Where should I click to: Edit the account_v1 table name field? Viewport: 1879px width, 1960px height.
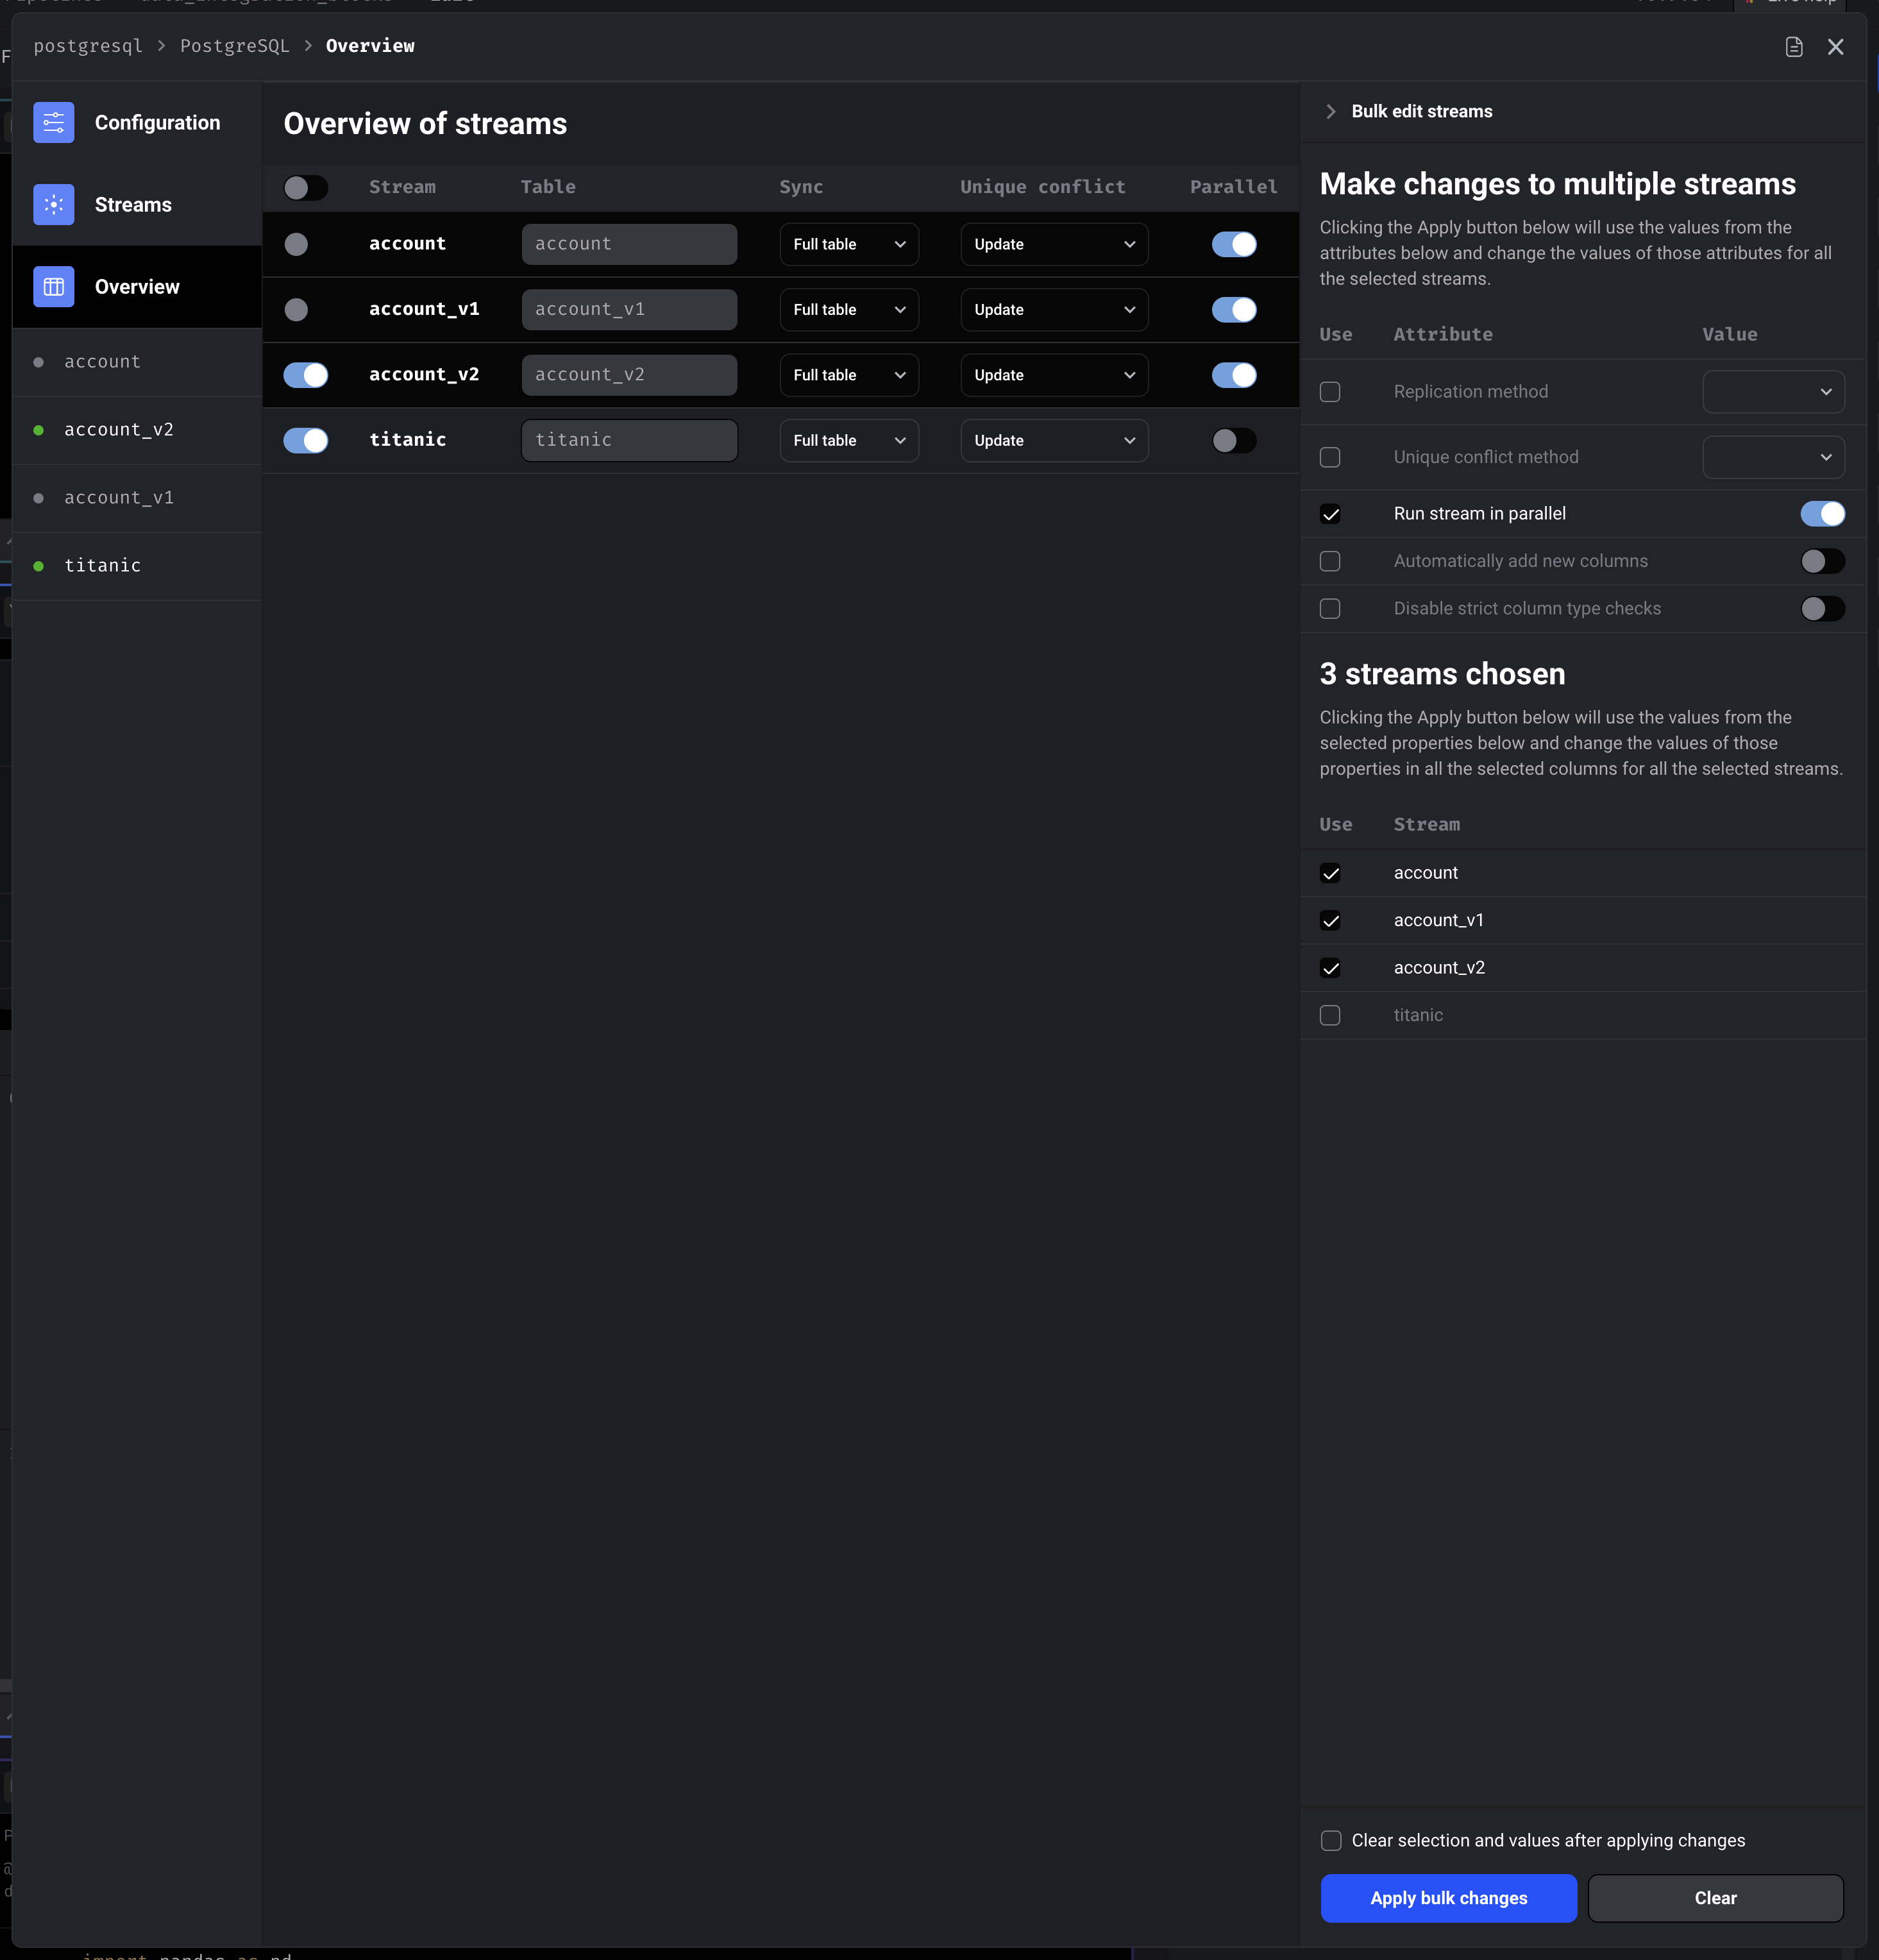click(629, 310)
